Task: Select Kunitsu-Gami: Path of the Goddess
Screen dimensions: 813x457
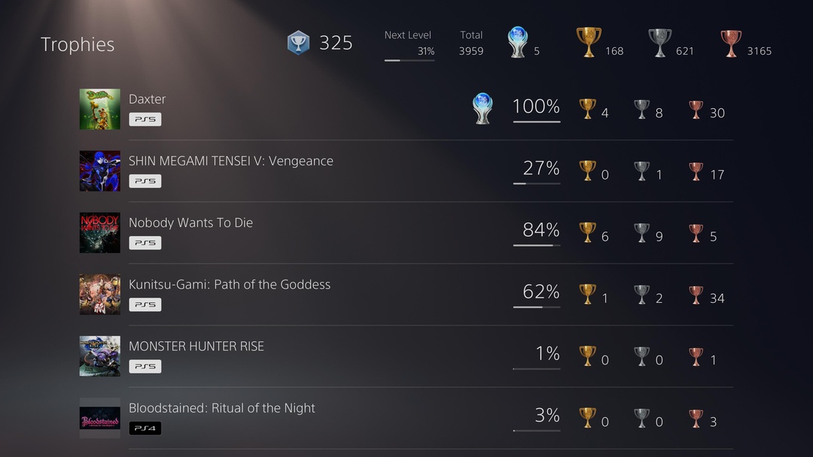Action: (x=230, y=285)
